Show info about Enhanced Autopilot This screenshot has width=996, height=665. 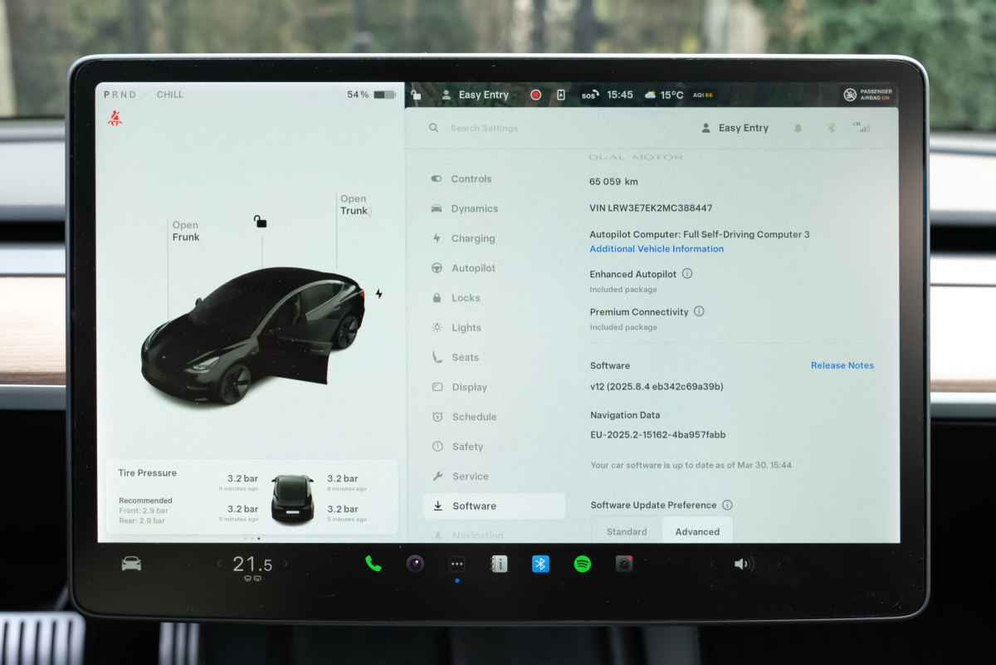tap(686, 274)
